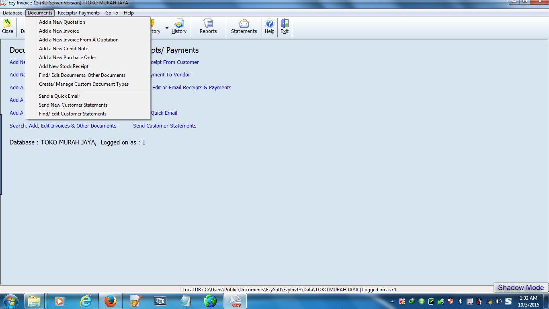Viewport: 549px width, 309px height.
Task: Click the Kaspersky tray icon
Action: [x=402, y=301]
